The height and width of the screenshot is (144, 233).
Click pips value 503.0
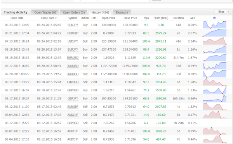click(146, 66)
